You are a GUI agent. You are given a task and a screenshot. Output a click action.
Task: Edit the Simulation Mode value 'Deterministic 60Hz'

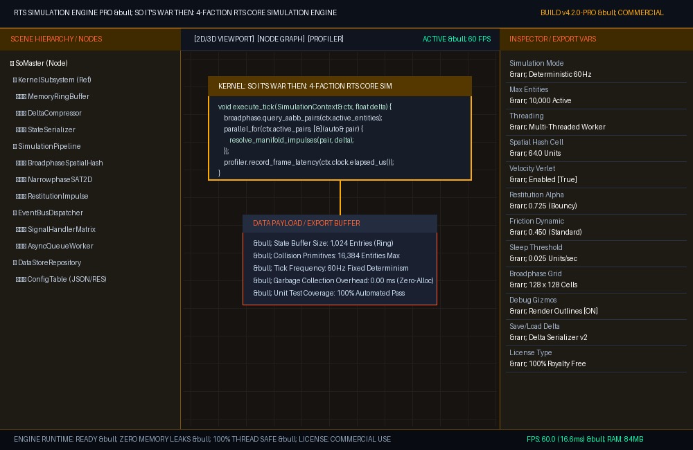click(550, 74)
